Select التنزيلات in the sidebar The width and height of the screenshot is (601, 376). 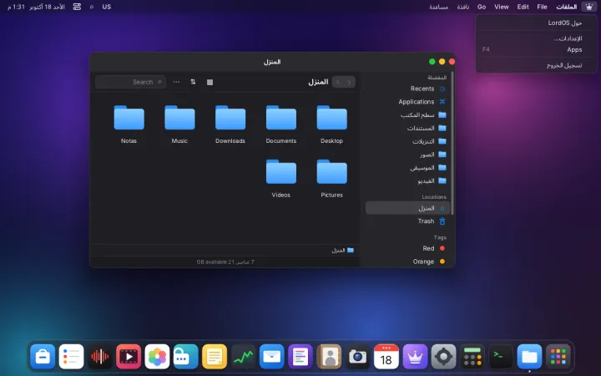point(407,141)
